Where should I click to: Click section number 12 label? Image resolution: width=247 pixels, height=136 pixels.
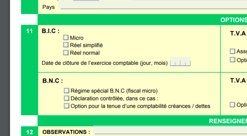pos(29,132)
